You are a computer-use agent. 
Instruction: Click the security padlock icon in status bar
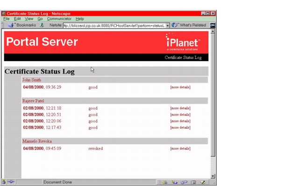tap(4, 182)
